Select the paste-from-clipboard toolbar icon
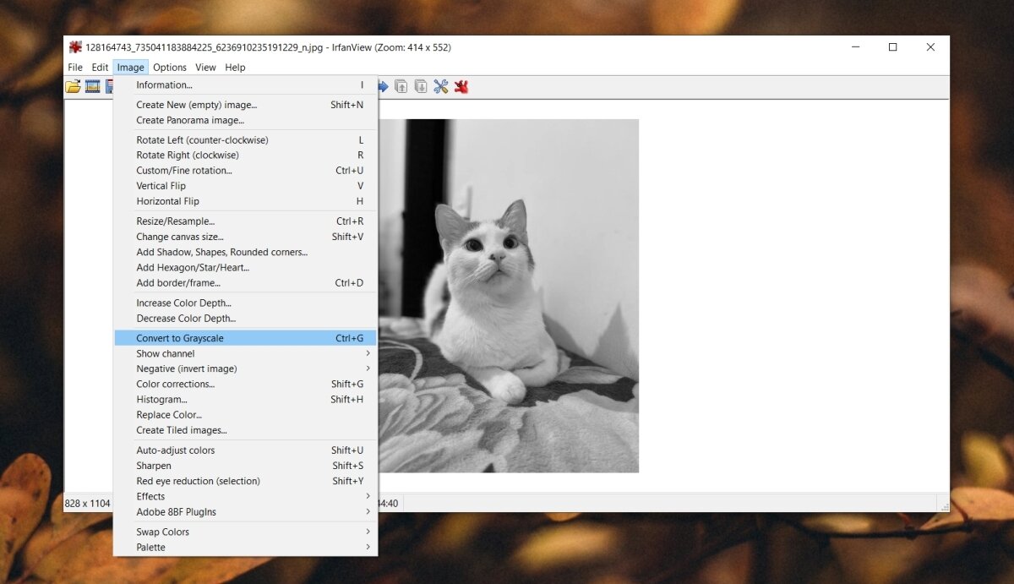Viewport: 1014px width, 584px height. click(x=421, y=85)
